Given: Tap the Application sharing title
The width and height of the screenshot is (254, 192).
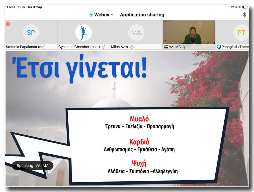Looking at the screenshot, I should coord(142,15).
